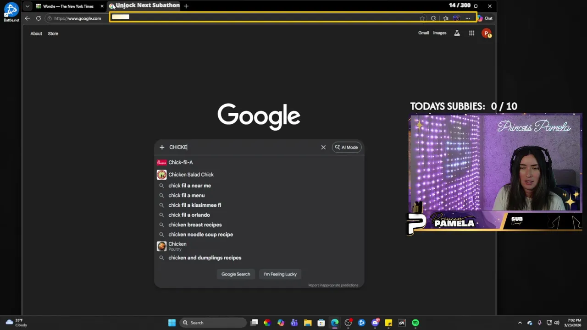Pick 'chicken breast recipes' suggestion
The width and height of the screenshot is (587, 330).
pos(259,225)
